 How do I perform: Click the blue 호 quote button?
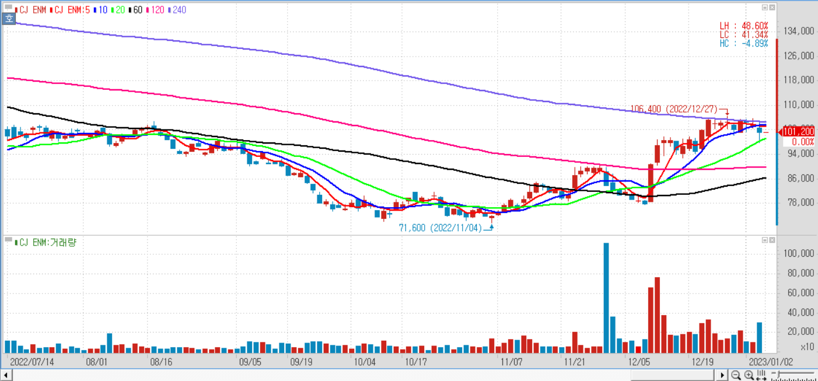[9, 19]
